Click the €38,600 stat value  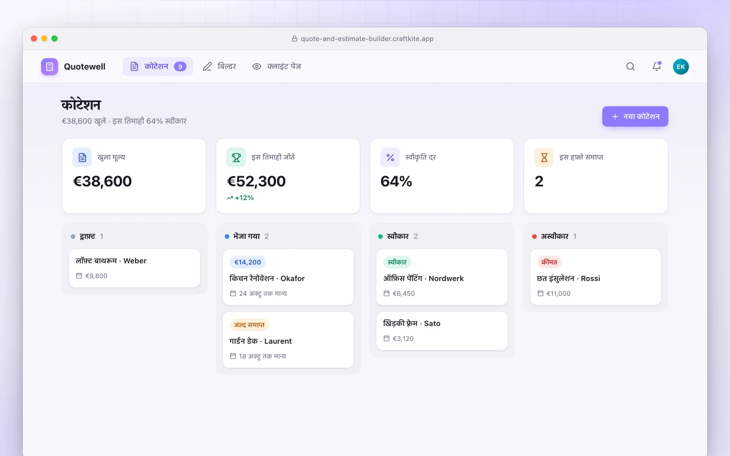tap(102, 181)
